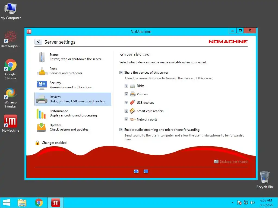Click the Desktop not shared indicator
The height and width of the screenshot is (208, 278).
(x=231, y=162)
